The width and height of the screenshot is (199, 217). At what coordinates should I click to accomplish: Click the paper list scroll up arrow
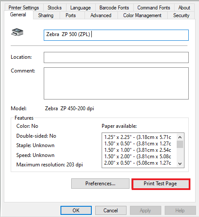pyautogui.click(x=180, y=137)
